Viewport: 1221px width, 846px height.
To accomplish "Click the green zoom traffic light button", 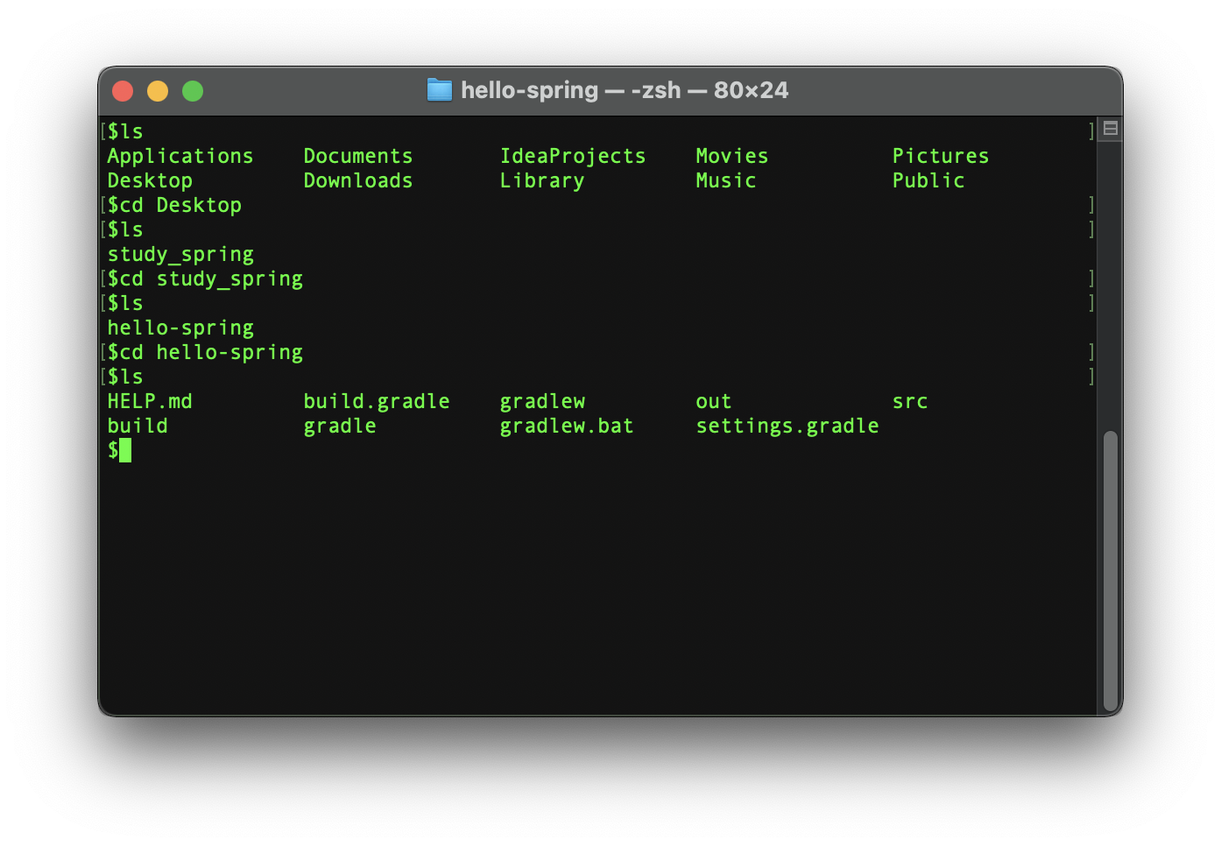I will 192,90.
